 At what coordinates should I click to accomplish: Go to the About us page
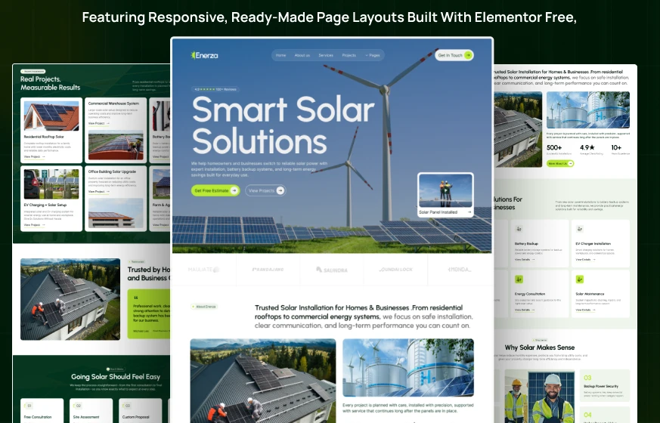tap(302, 55)
